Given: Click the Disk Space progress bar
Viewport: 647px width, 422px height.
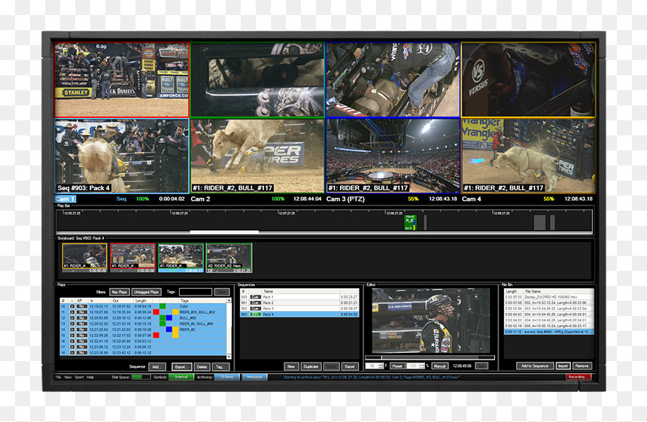Looking at the screenshot, I should pos(141,377).
